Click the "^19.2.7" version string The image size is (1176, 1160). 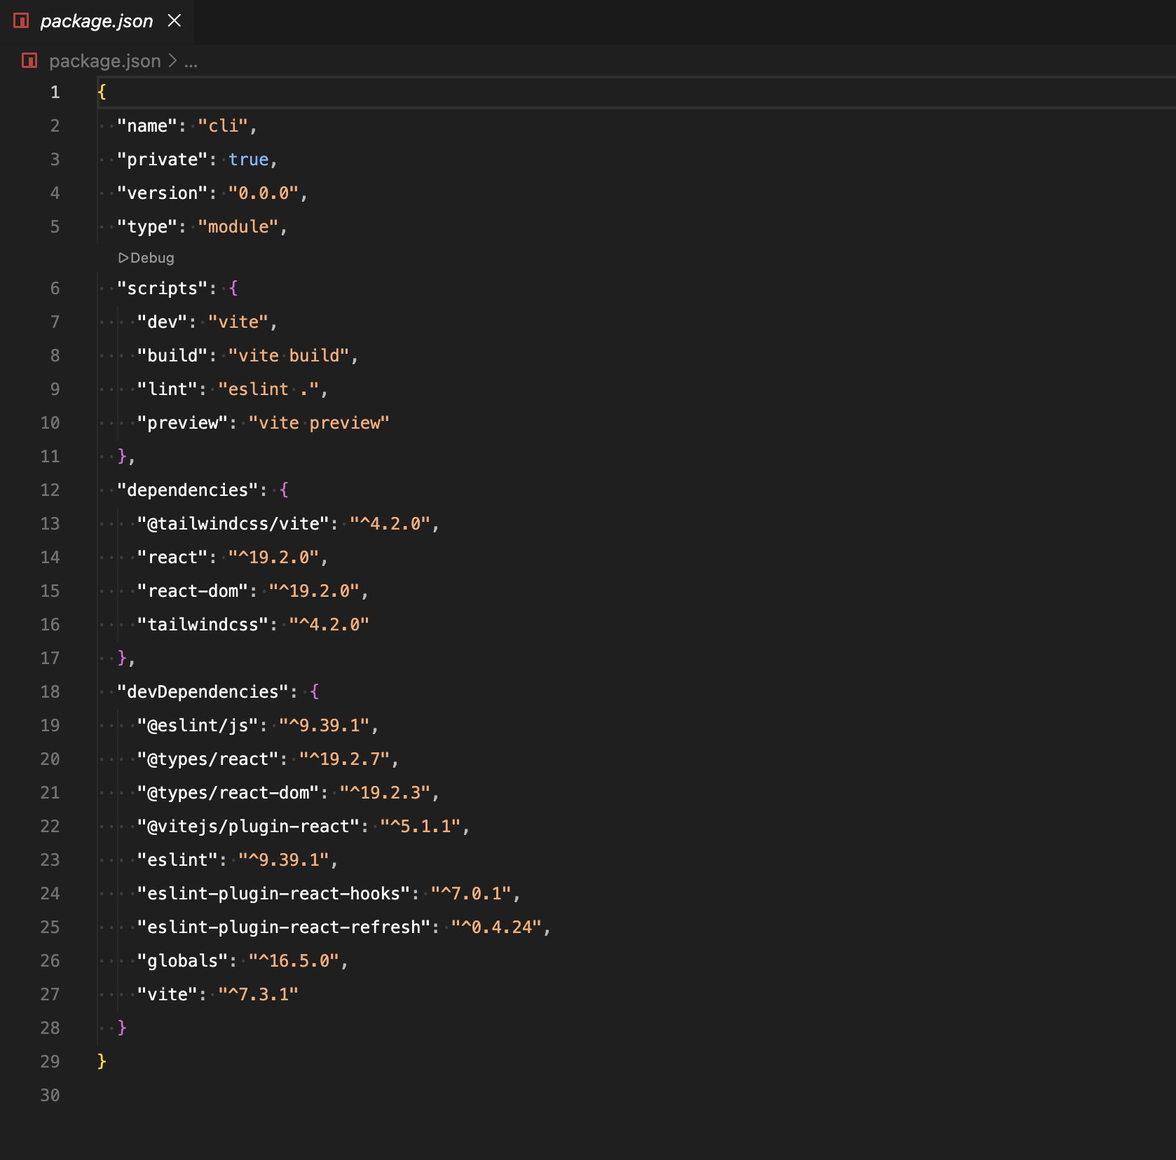345,759
